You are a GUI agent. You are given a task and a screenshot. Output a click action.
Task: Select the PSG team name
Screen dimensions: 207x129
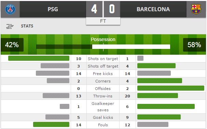[53, 9]
